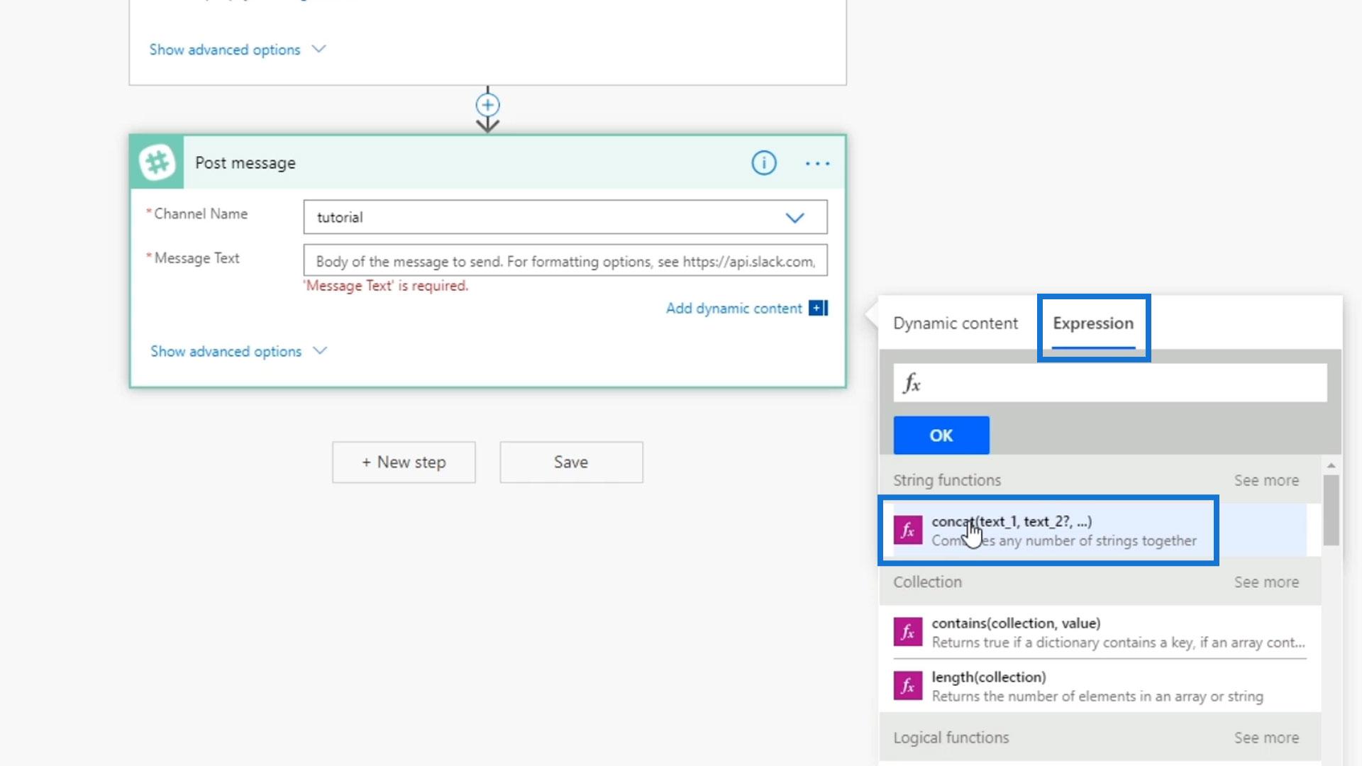
Task: Click the insert step plus icon
Action: (x=487, y=105)
